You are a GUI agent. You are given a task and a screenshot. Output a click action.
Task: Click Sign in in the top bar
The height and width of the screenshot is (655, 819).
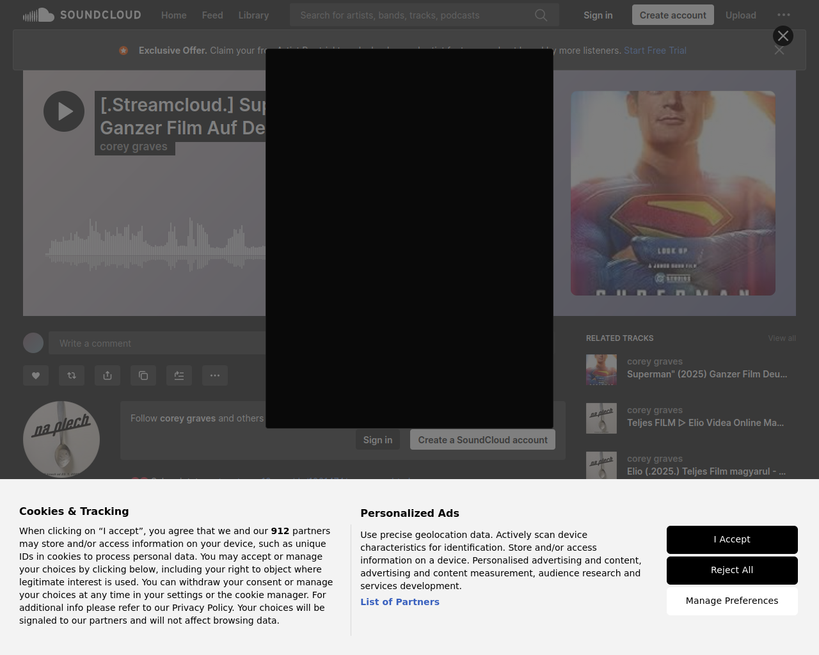(598, 15)
